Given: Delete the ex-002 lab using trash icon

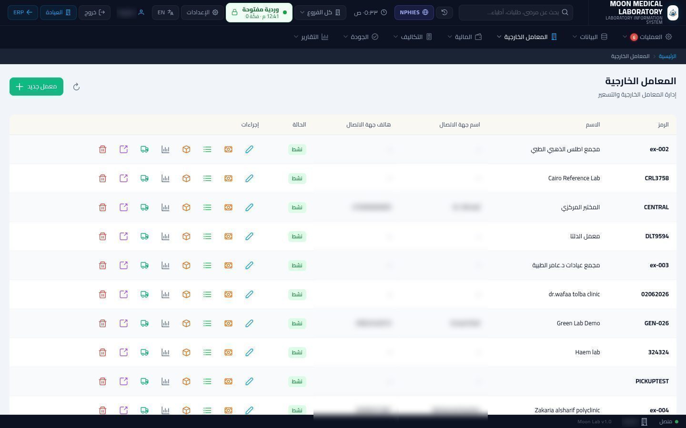Looking at the screenshot, I should [x=102, y=149].
